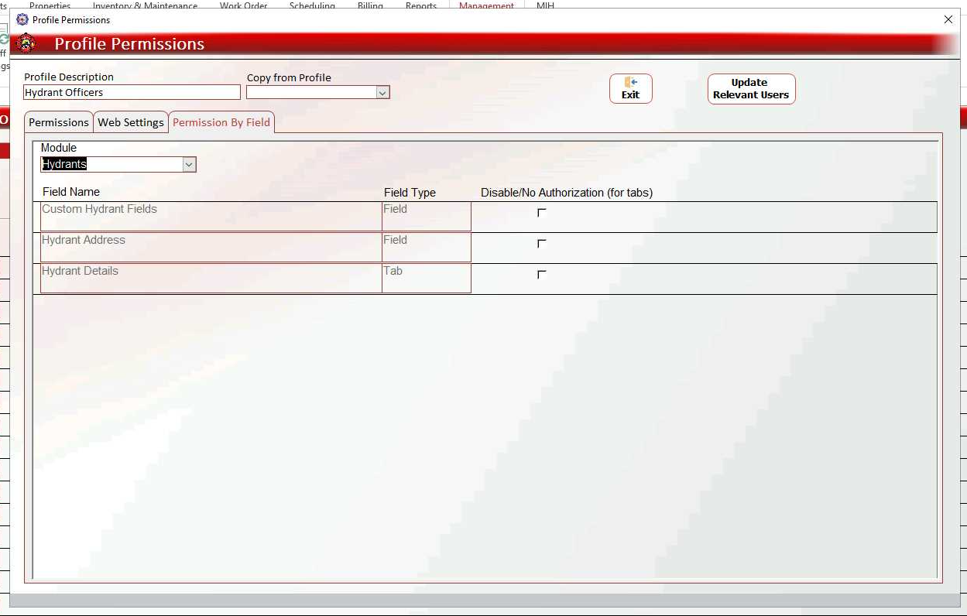This screenshot has width=967, height=616.
Task: Click the Profile Permissions window title icon
Action: (x=22, y=19)
